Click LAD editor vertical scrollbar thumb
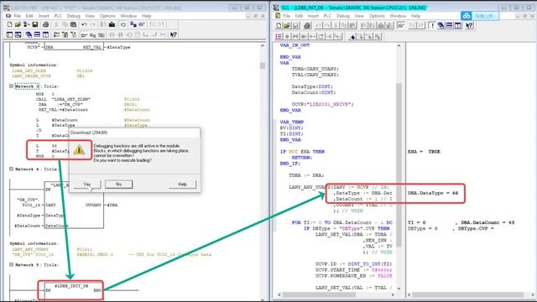The image size is (537, 302). pyautogui.click(x=263, y=65)
